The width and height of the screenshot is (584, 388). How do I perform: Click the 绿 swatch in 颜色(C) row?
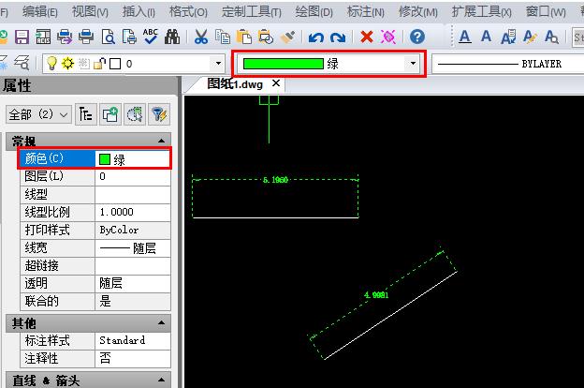[x=105, y=159]
